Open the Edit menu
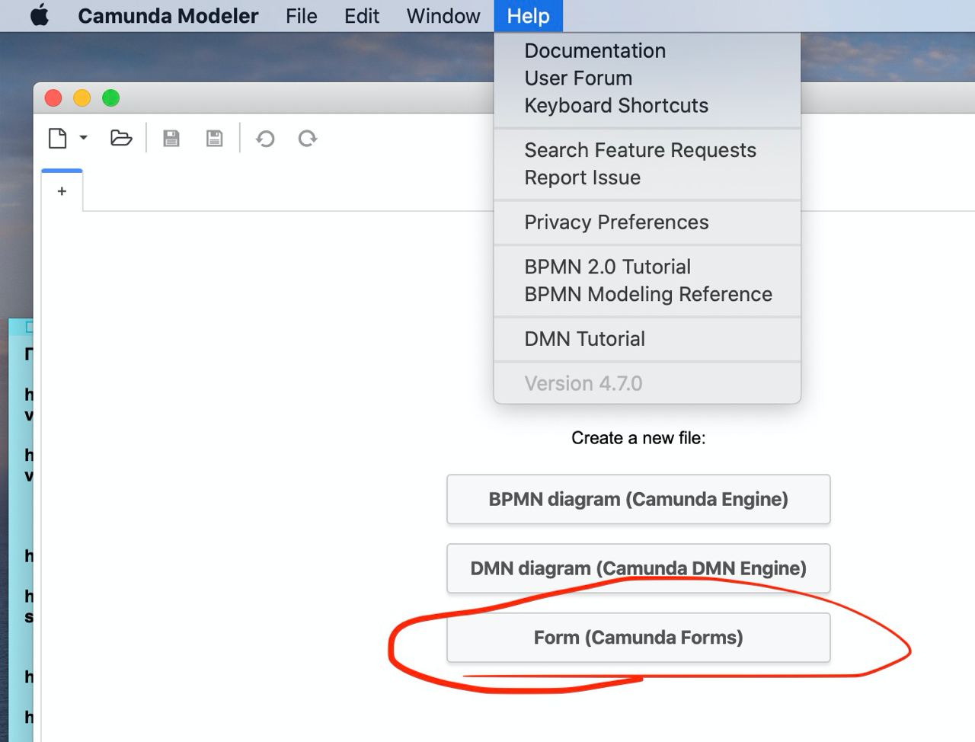Viewport: 975px width, 742px height. (362, 16)
